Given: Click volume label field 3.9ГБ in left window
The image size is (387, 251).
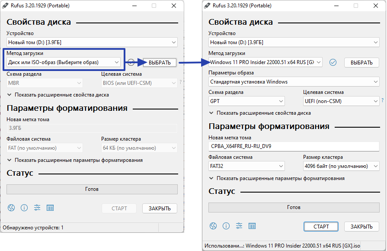Looking at the screenshot, I should point(92,128).
